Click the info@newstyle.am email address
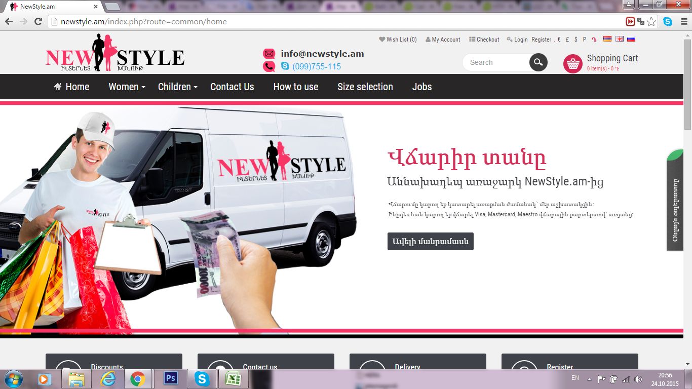 point(322,54)
